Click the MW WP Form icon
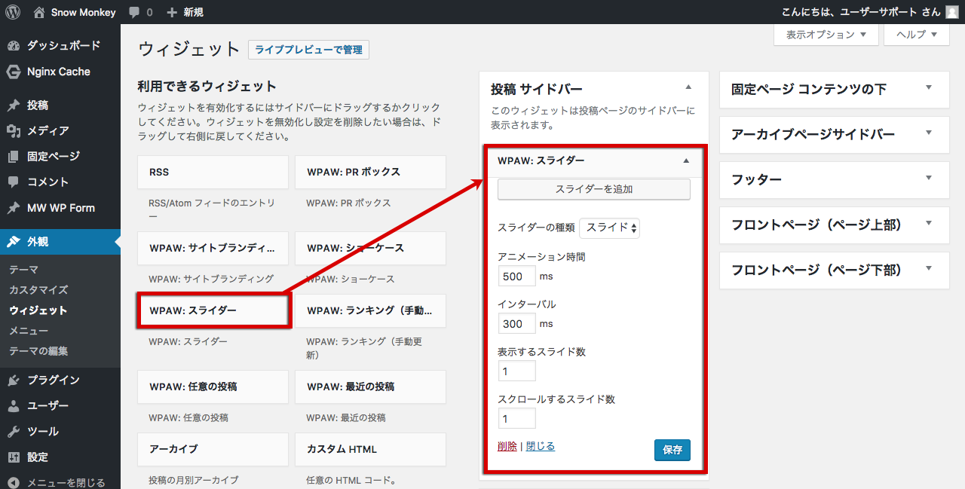965x489 pixels. [14, 208]
